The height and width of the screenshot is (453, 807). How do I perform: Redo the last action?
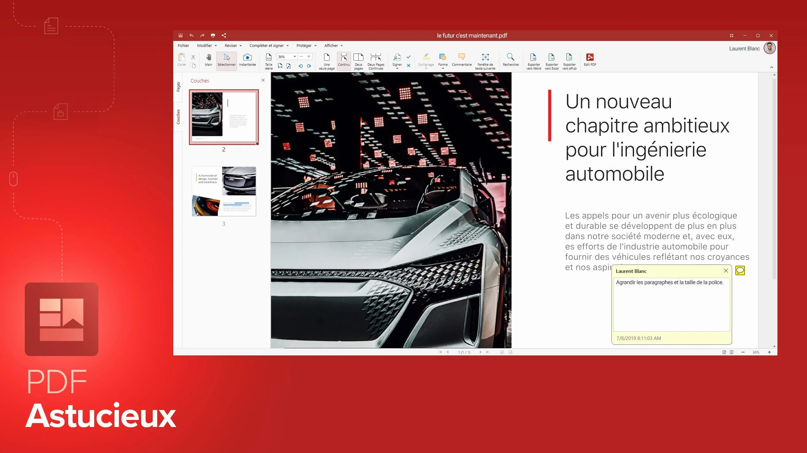click(x=202, y=35)
